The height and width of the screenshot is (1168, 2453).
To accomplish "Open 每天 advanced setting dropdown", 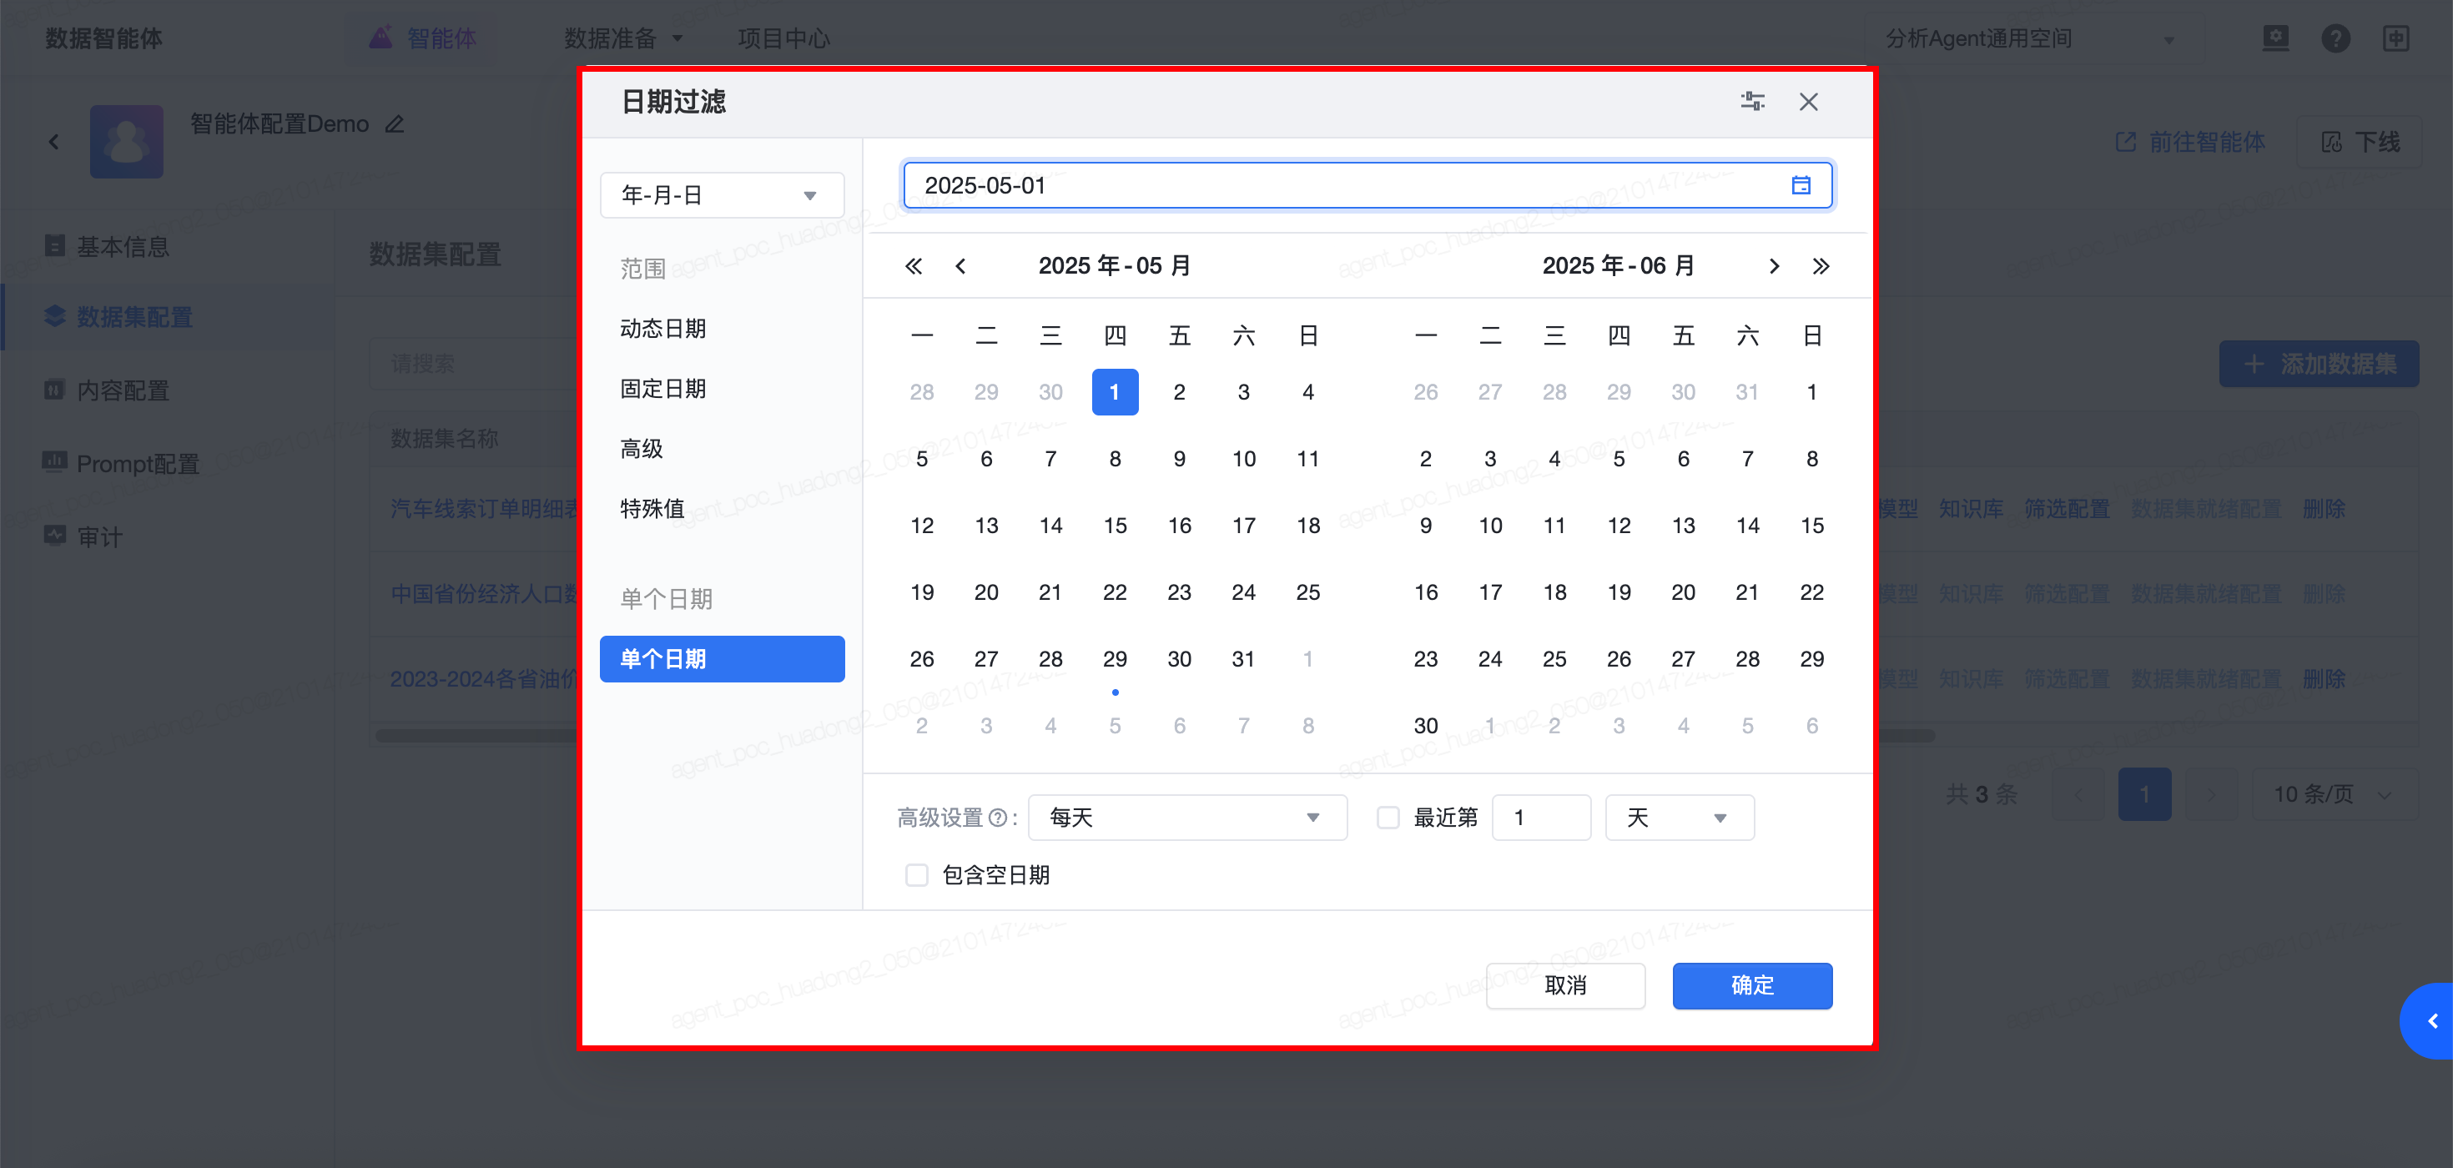I will pyautogui.click(x=1187, y=818).
